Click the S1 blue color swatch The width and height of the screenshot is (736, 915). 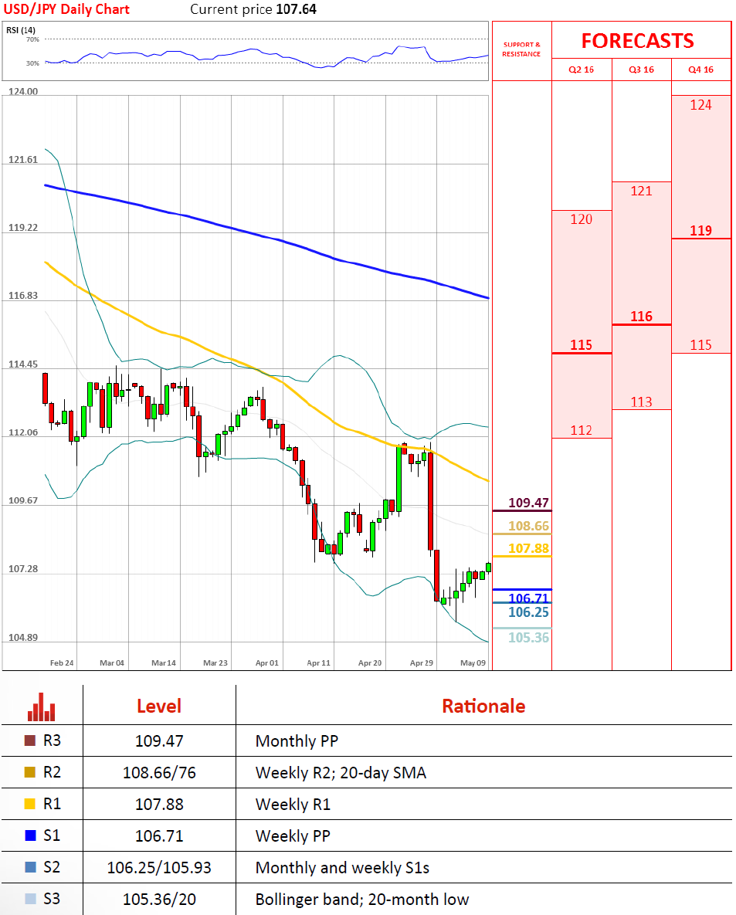tap(30, 835)
